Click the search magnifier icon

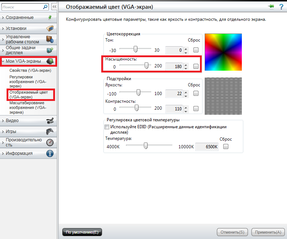coord(45,7)
